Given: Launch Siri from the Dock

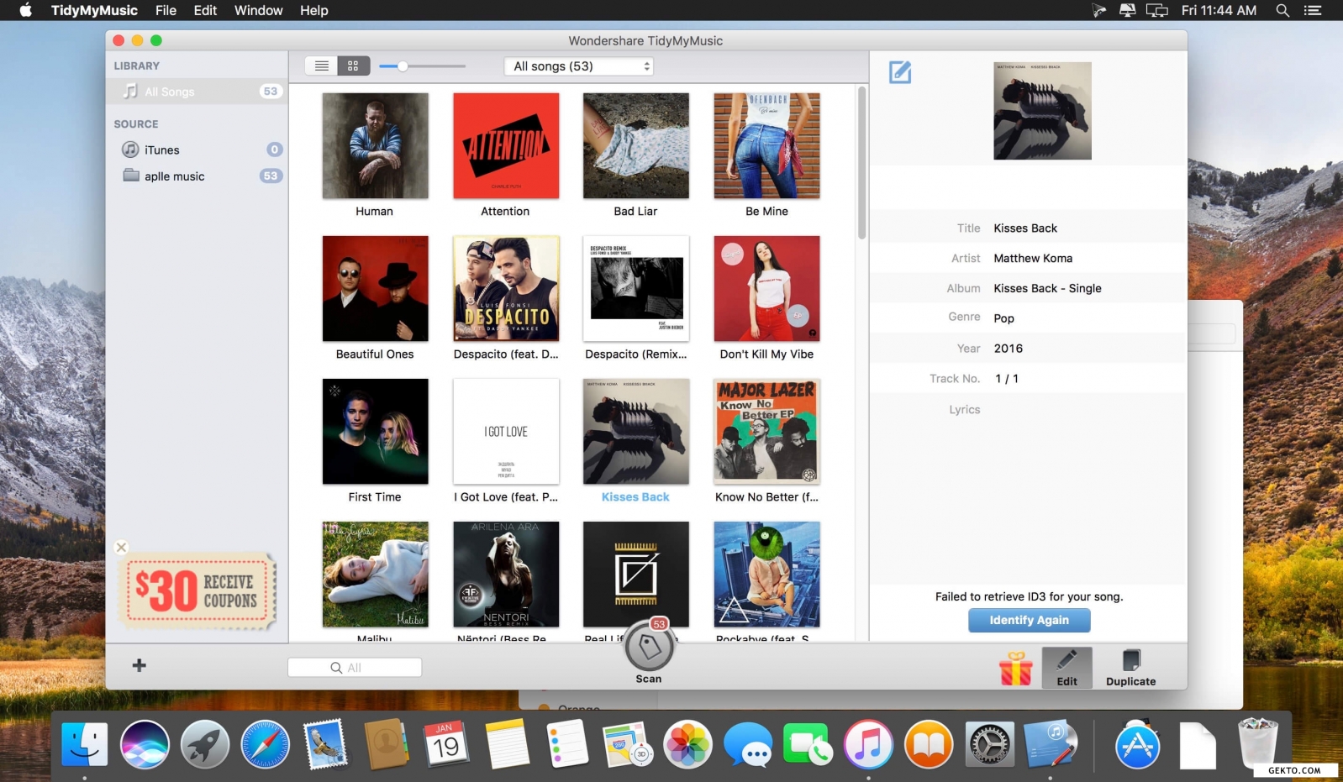Looking at the screenshot, I should 145,744.
